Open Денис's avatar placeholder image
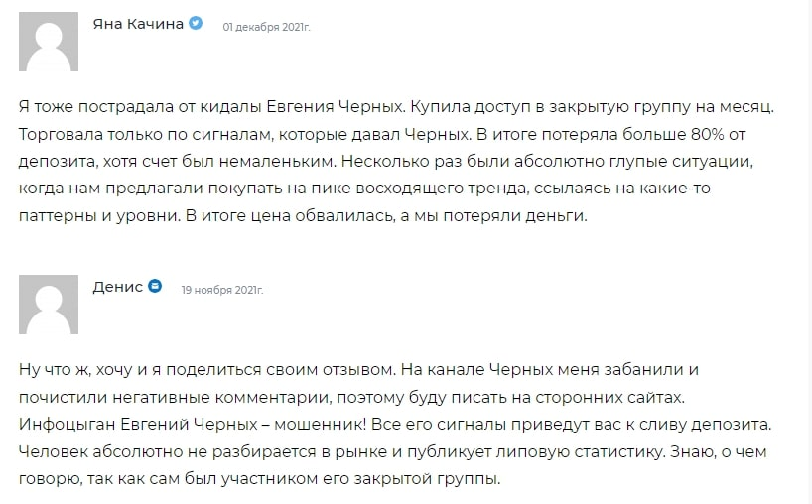The image size is (812, 504). pos(49,305)
